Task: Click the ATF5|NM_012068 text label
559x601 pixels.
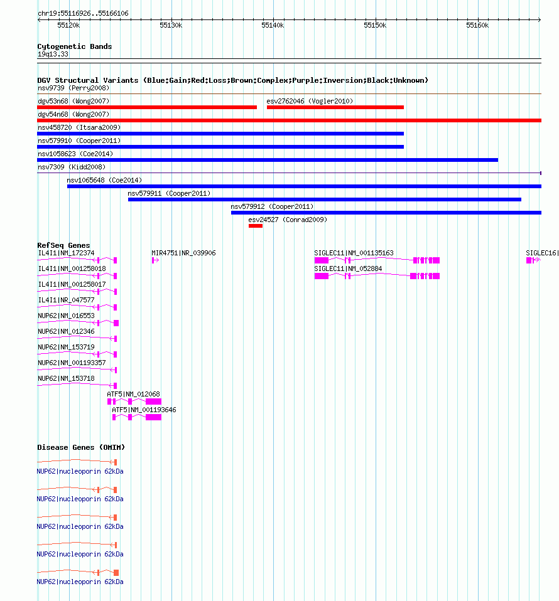Action: coord(134,394)
